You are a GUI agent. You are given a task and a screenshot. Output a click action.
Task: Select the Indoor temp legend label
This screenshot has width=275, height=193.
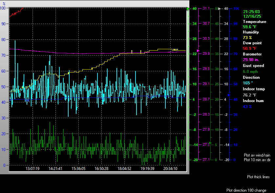[x=254, y=89]
